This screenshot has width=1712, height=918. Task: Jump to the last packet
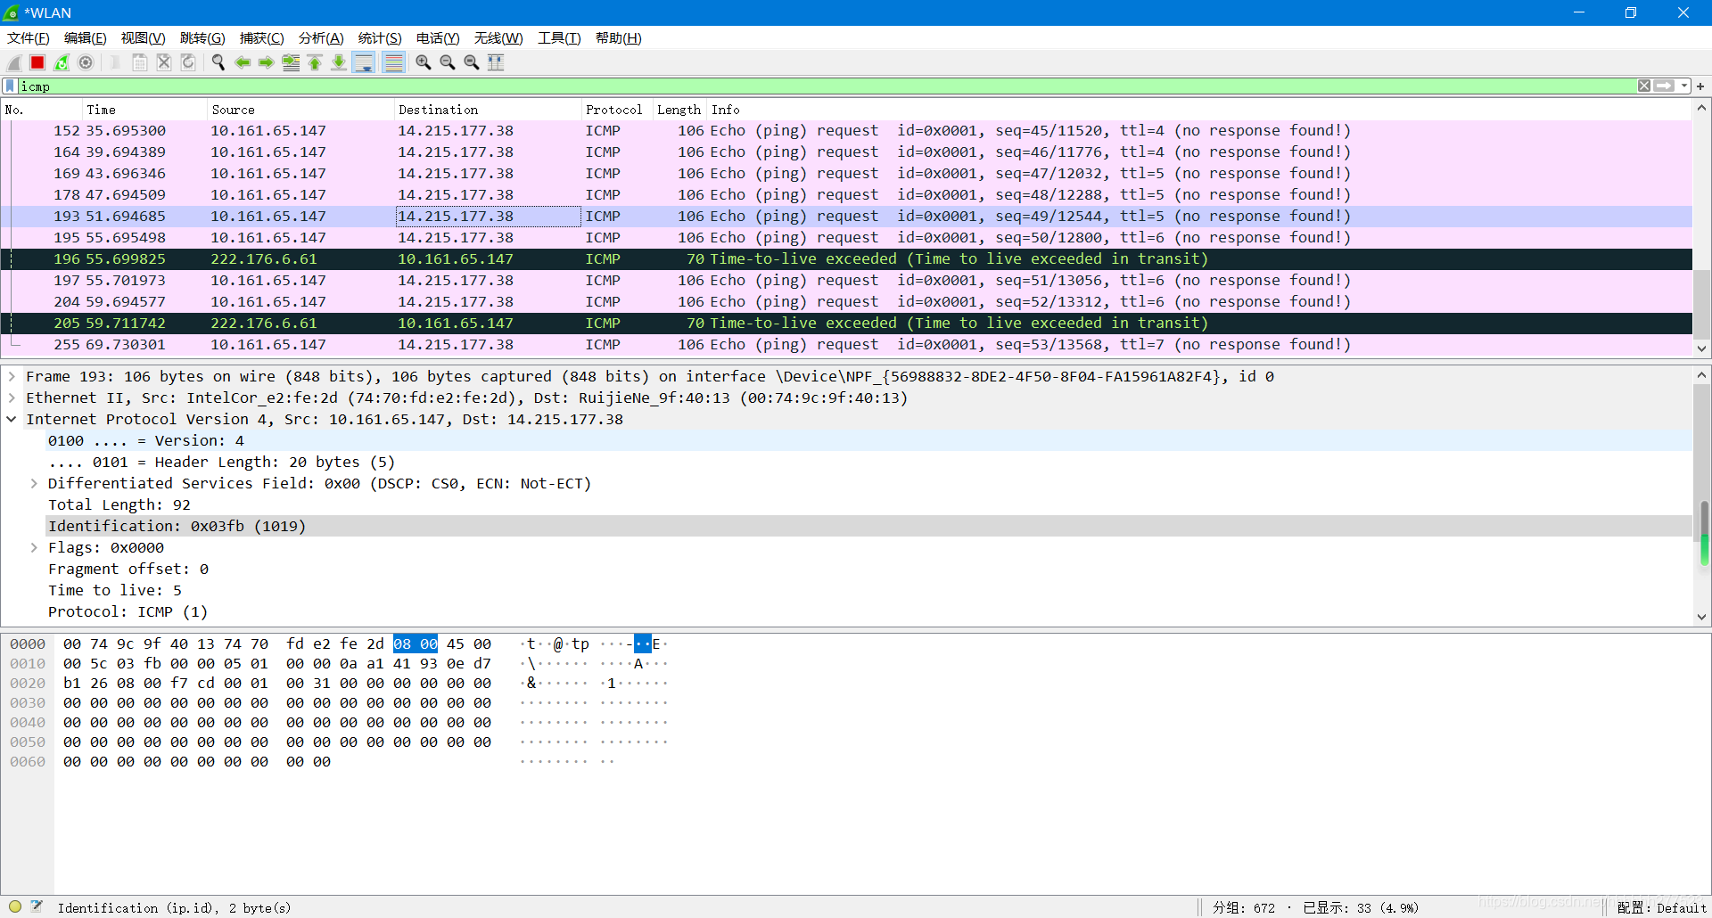(x=339, y=62)
